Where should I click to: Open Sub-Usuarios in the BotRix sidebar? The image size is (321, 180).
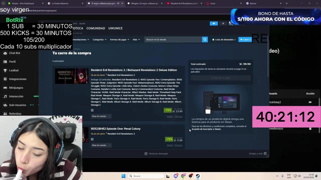point(17,105)
